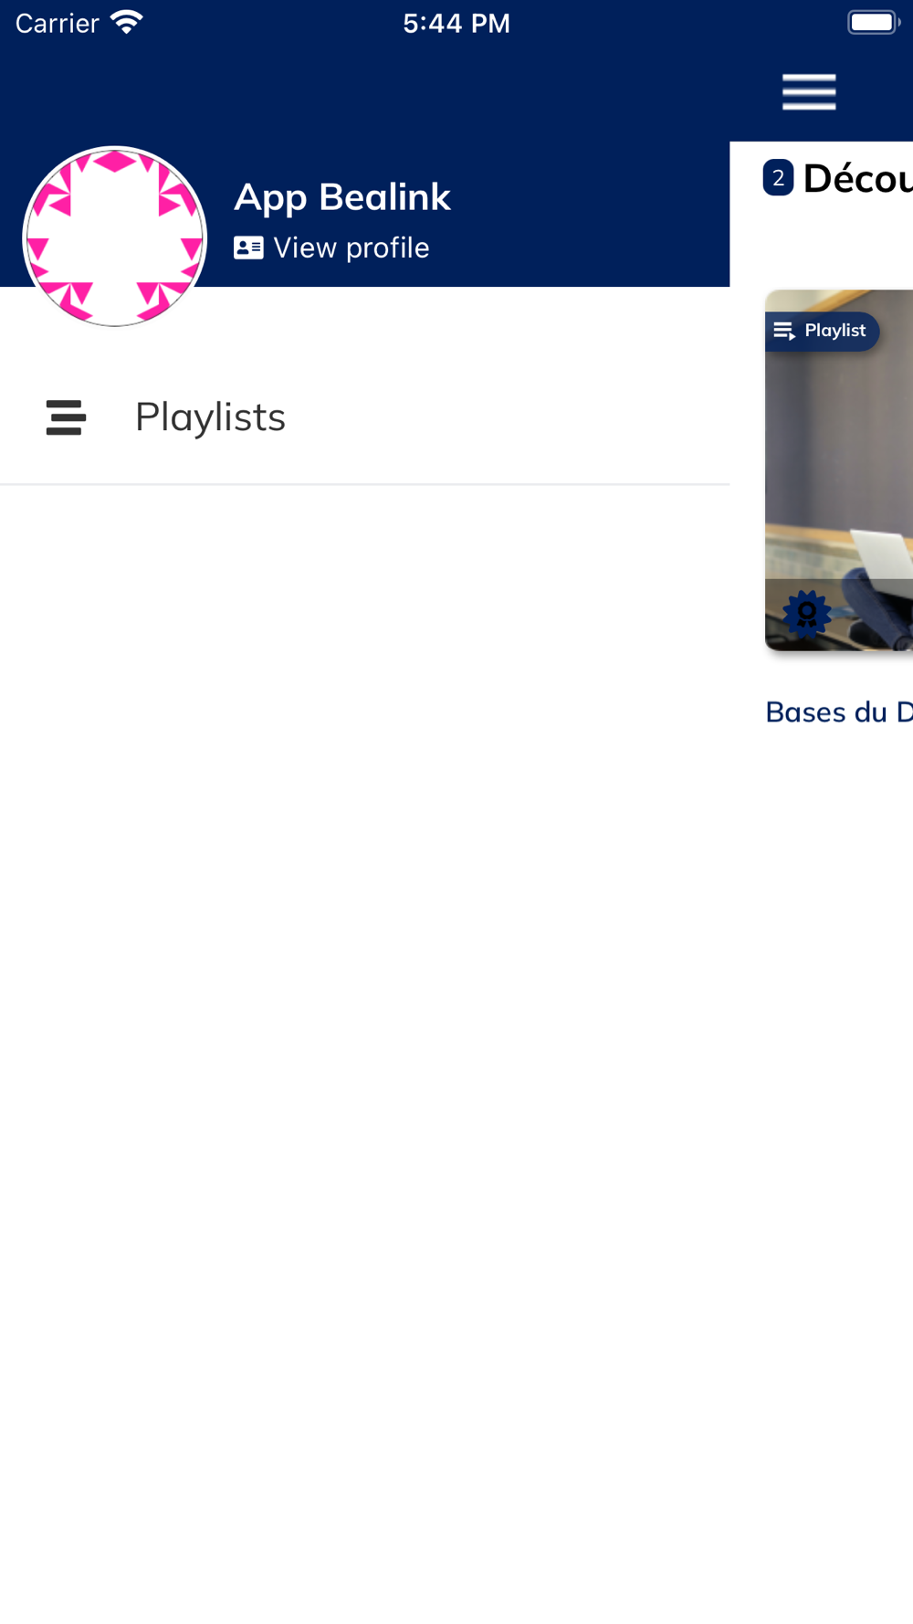
Task: Select the App Bealink user name
Action: coord(342,196)
